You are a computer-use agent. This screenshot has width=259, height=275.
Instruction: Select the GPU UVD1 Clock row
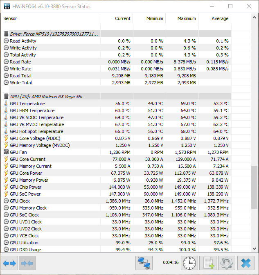[x=116, y=222]
